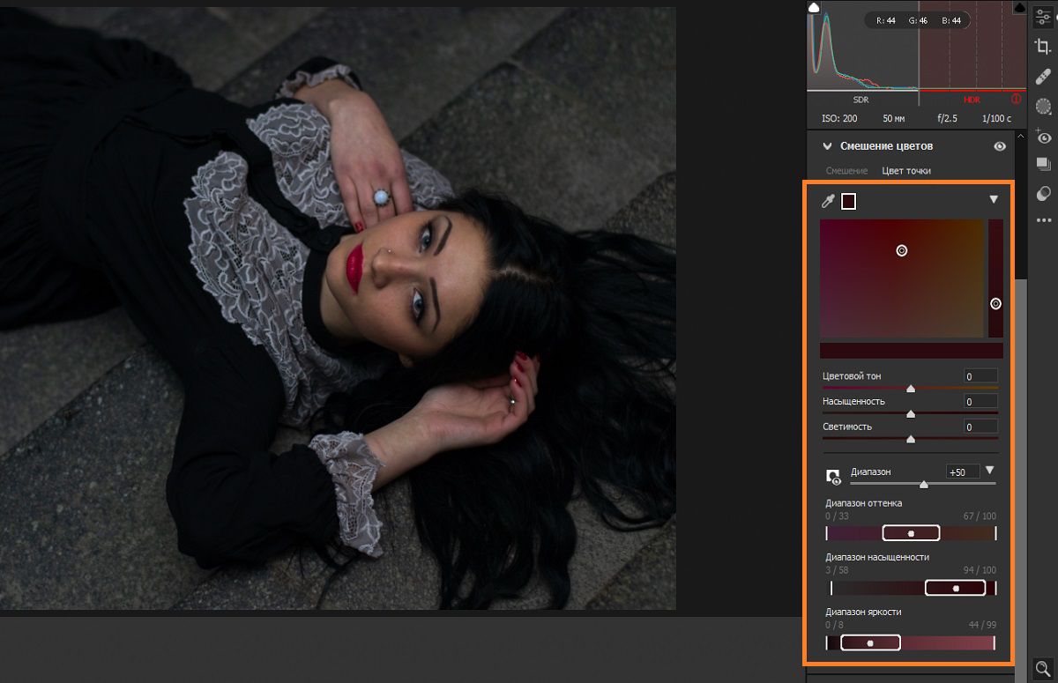Toggle shadow clipping warning in histogram
This screenshot has height=683, width=1058.
point(814,7)
